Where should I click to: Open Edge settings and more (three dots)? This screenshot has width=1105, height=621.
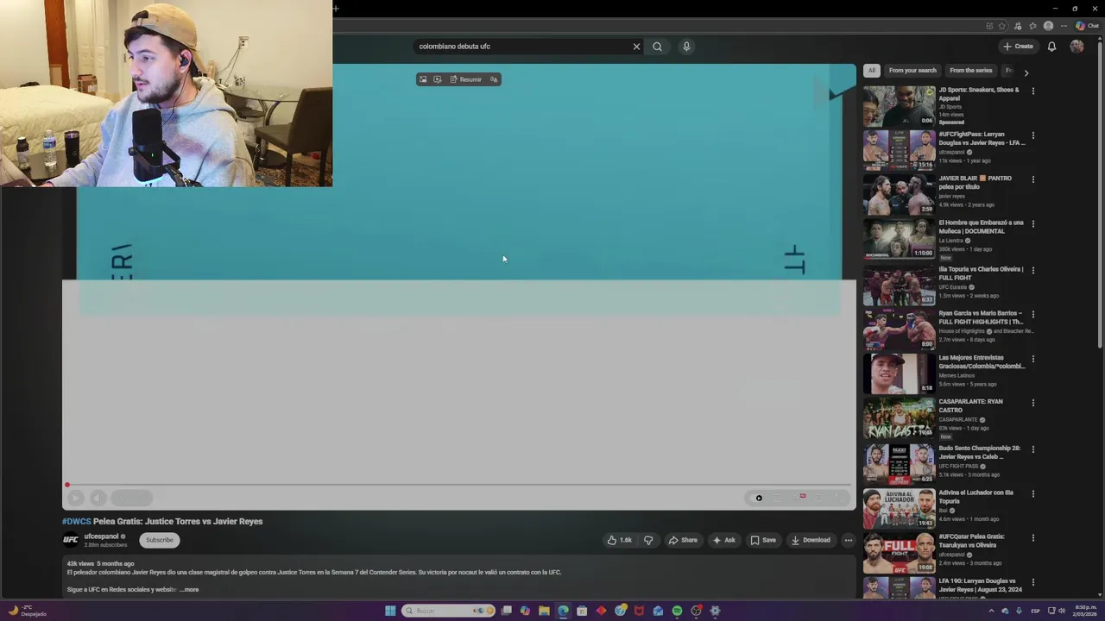click(x=1062, y=26)
